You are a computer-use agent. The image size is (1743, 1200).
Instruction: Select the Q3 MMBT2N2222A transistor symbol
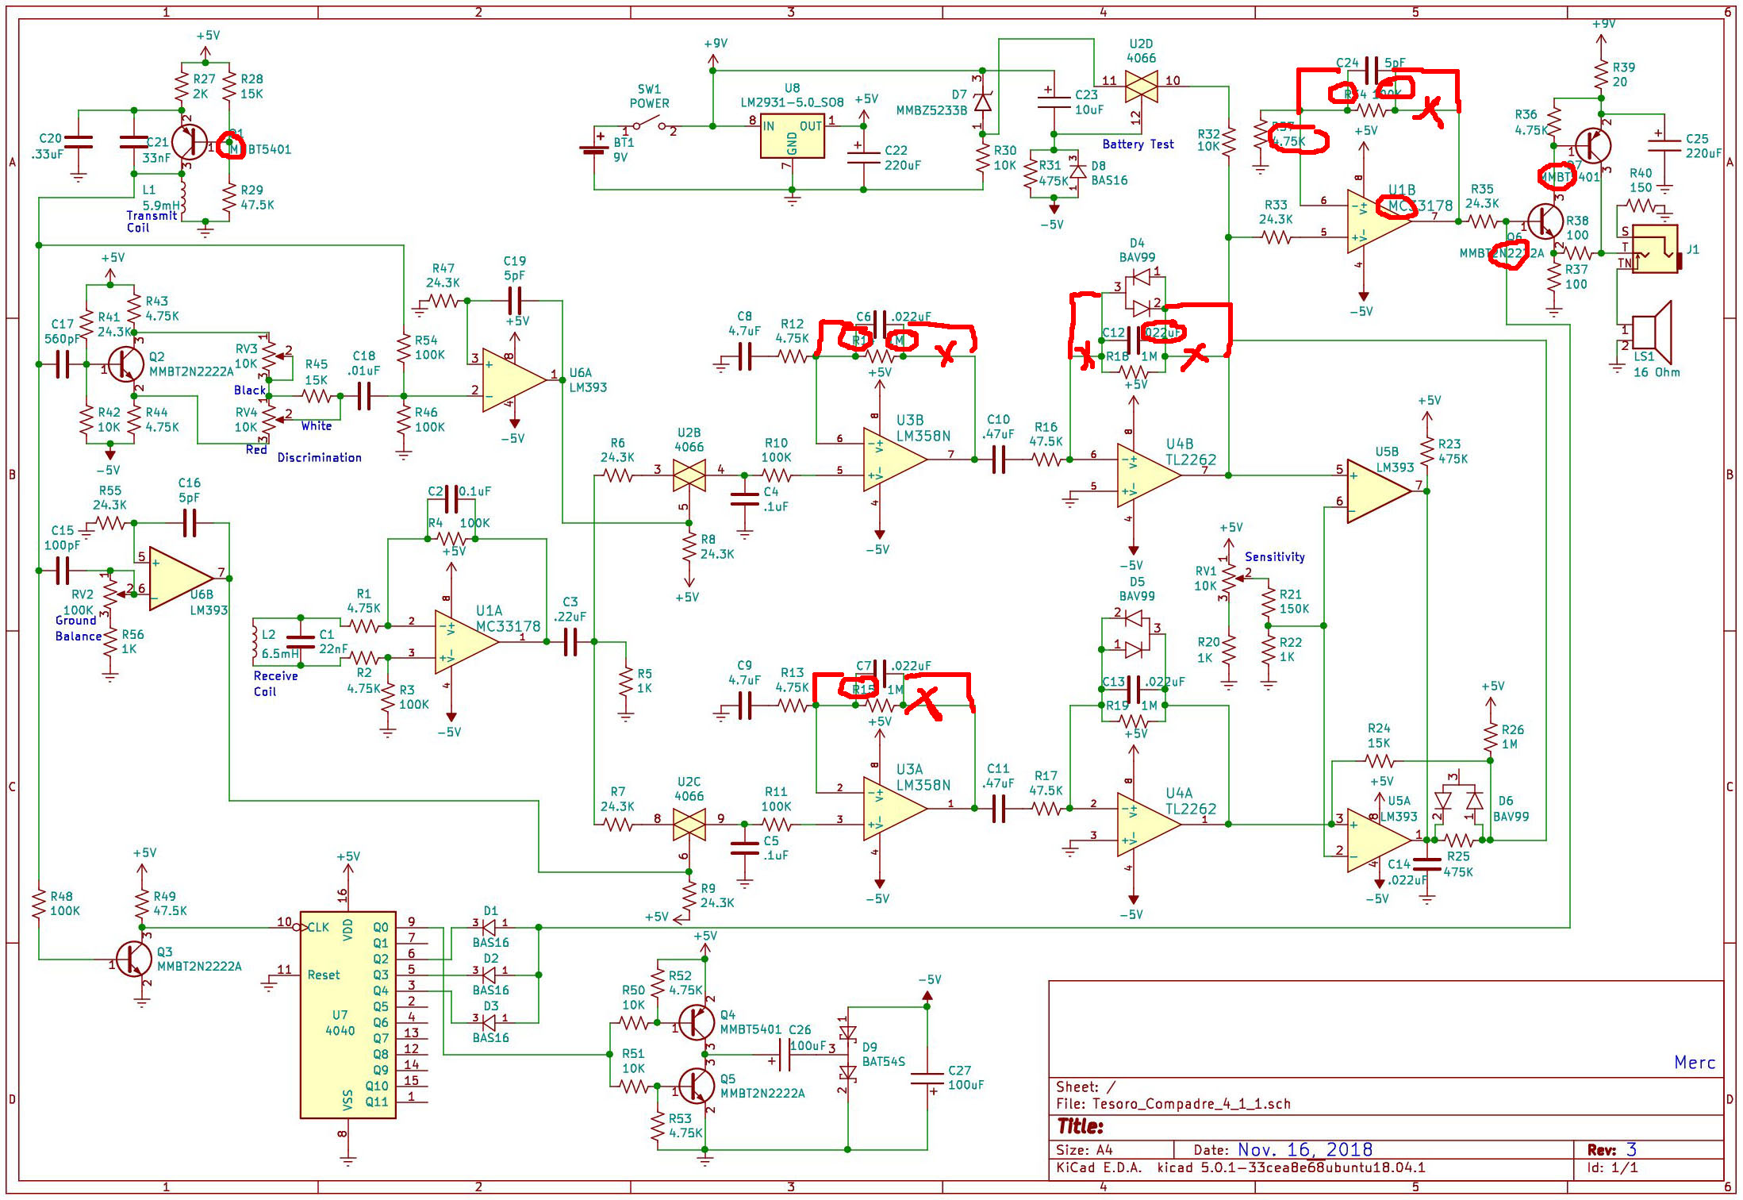(133, 960)
